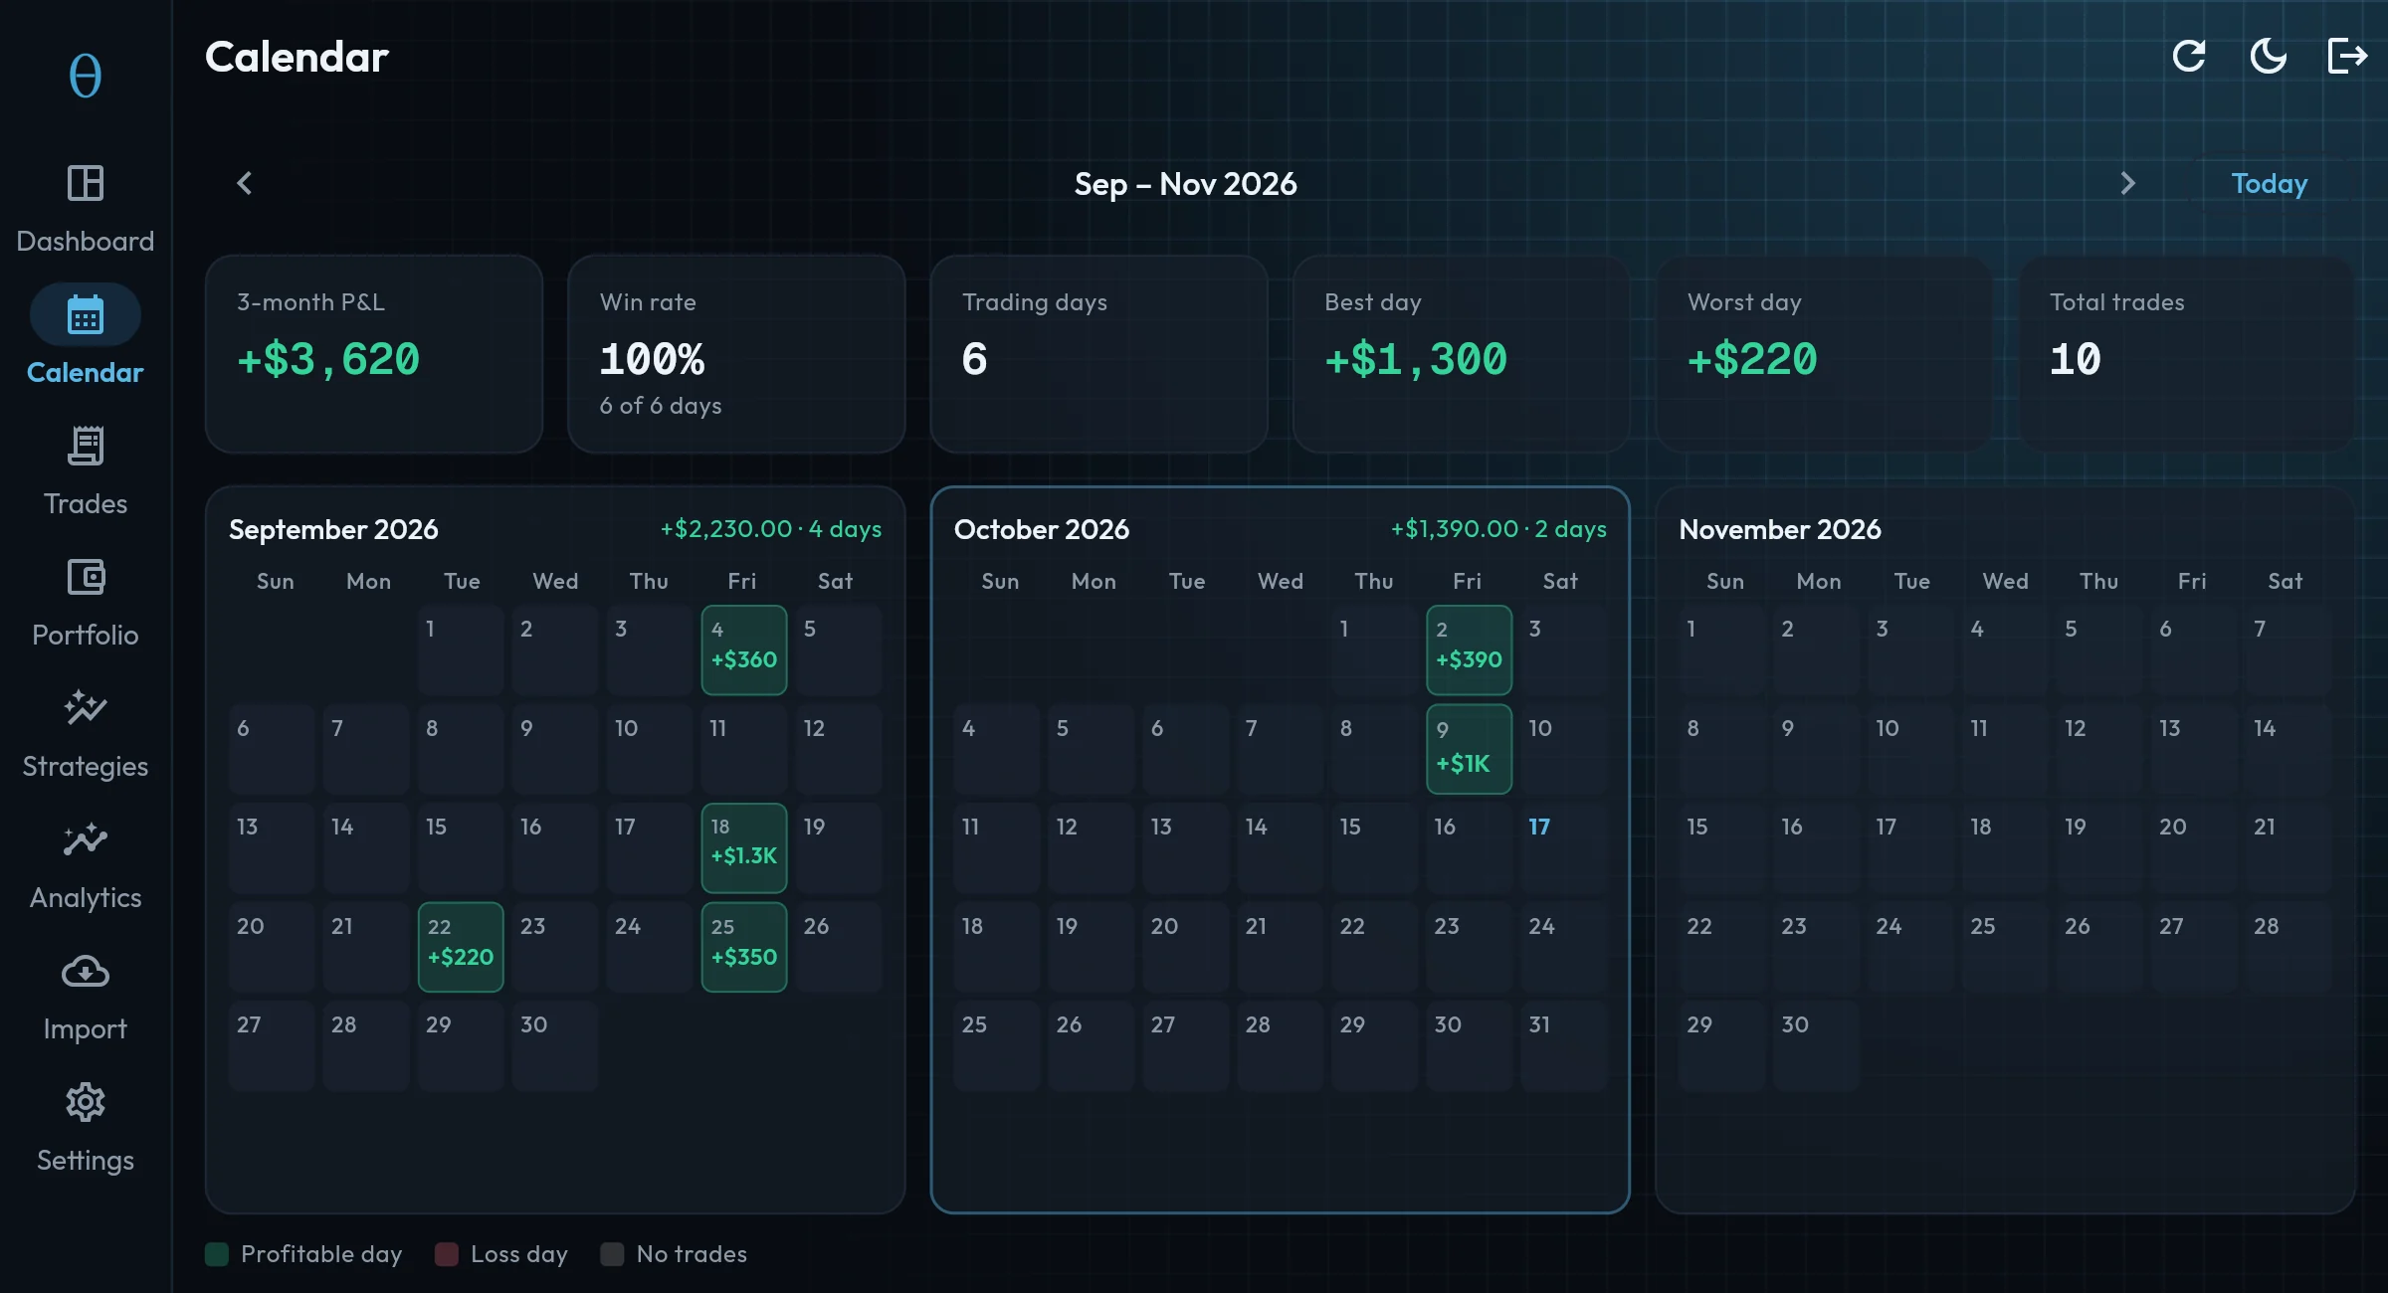Click the October 2026 month title

click(1042, 529)
